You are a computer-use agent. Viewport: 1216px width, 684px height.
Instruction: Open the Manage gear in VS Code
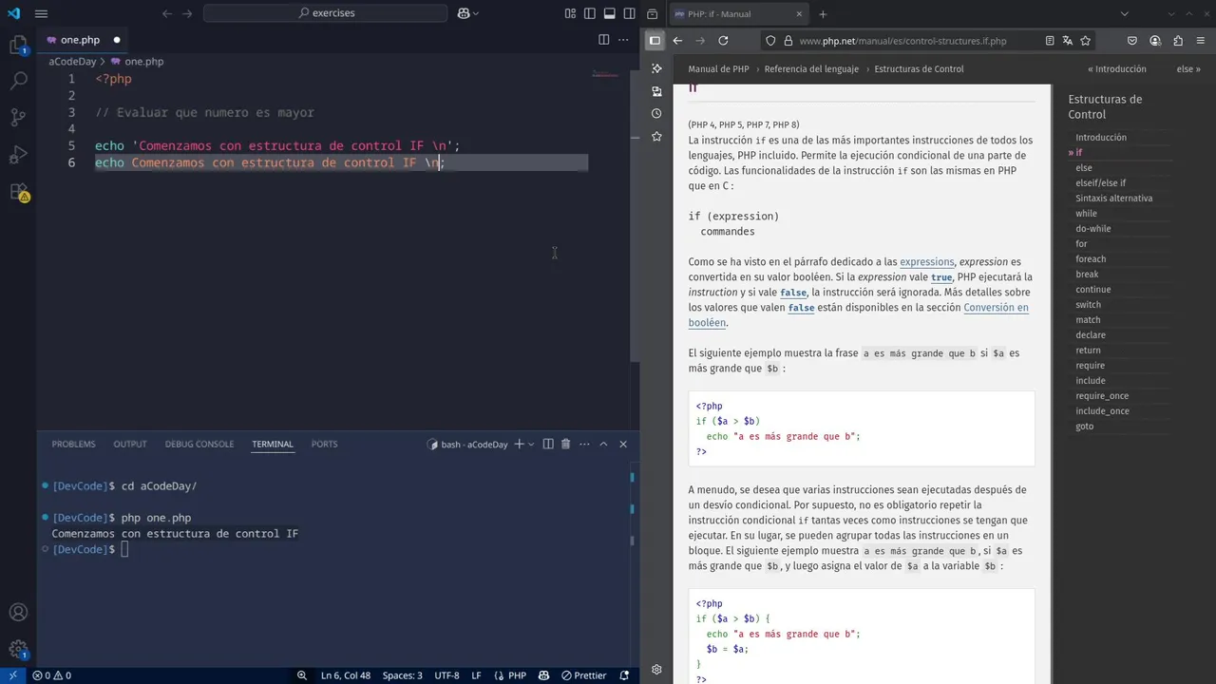pos(18,650)
